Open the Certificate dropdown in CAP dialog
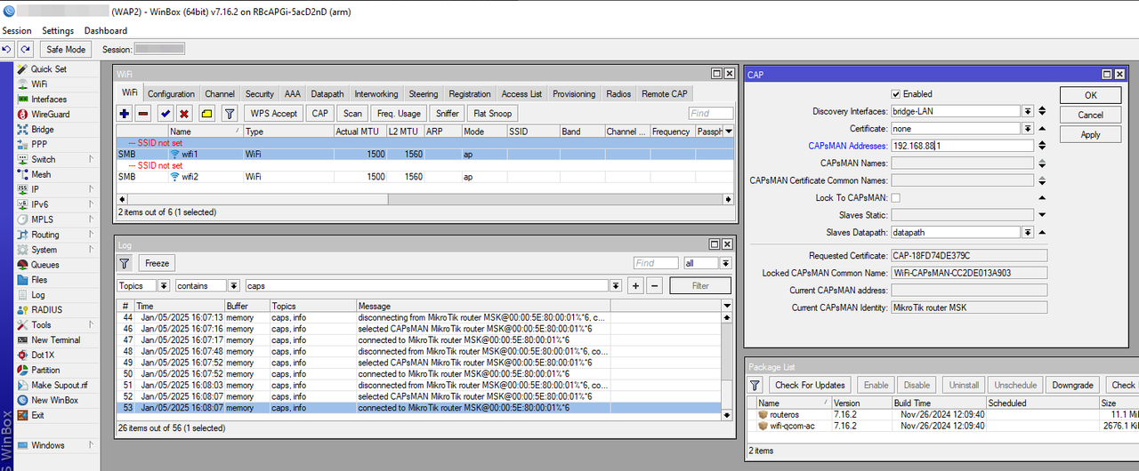The width and height of the screenshot is (1139, 471). [1028, 129]
